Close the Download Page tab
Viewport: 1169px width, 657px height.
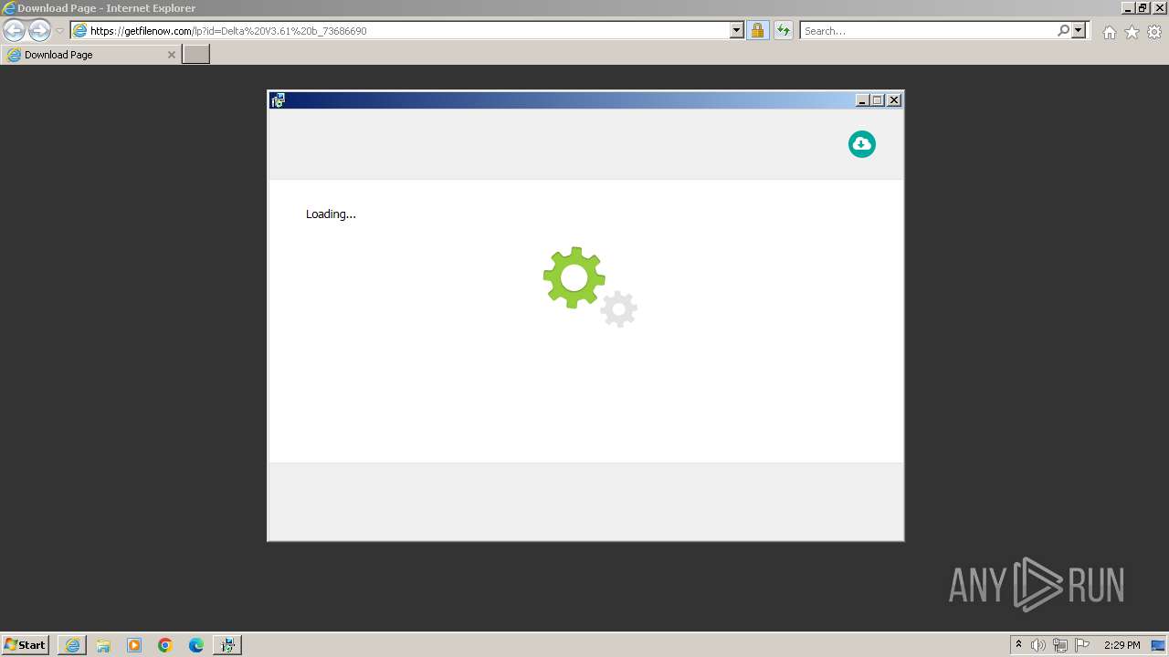coord(171,55)
